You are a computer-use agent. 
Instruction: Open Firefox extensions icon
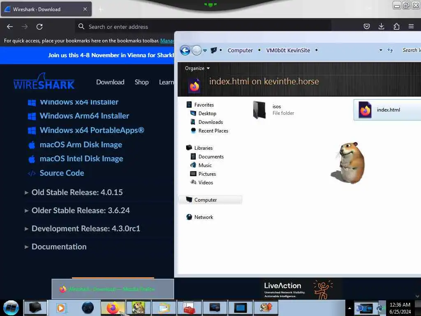tap(396, 26)
